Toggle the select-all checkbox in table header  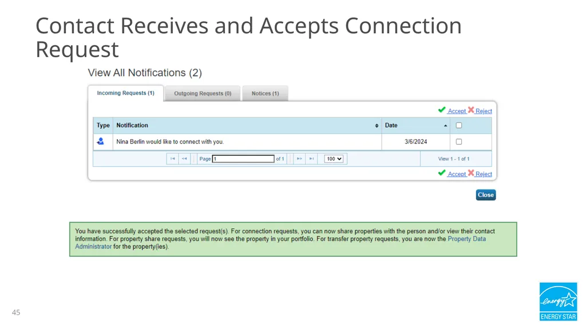point(459,125)
